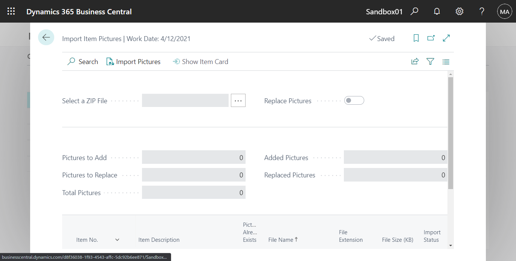The width and height of the screenshot is (516, 261).
Task: Share the current page
Action: click(x=415, y=61)
